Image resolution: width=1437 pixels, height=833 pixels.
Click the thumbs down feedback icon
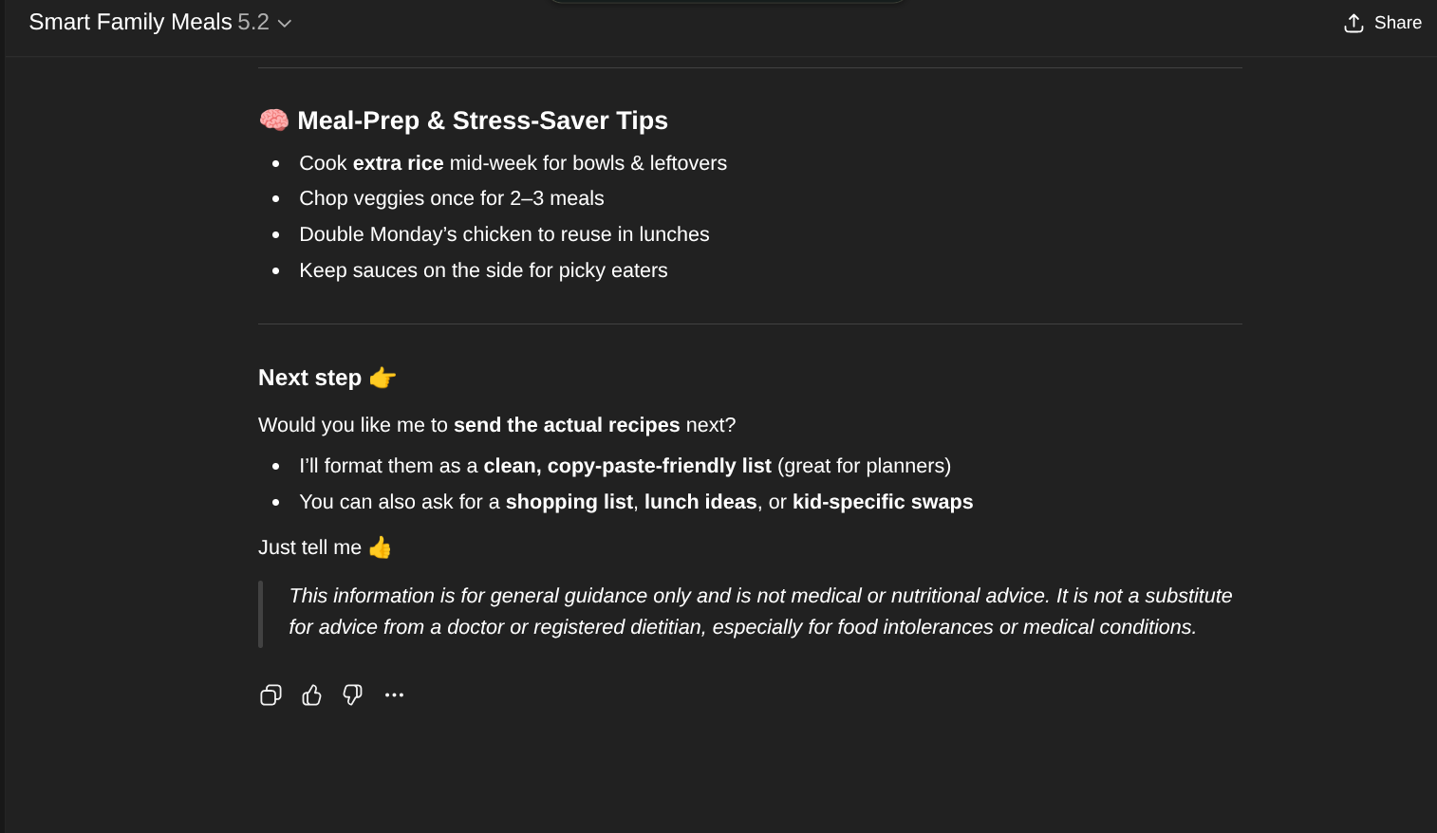[352, 695]
